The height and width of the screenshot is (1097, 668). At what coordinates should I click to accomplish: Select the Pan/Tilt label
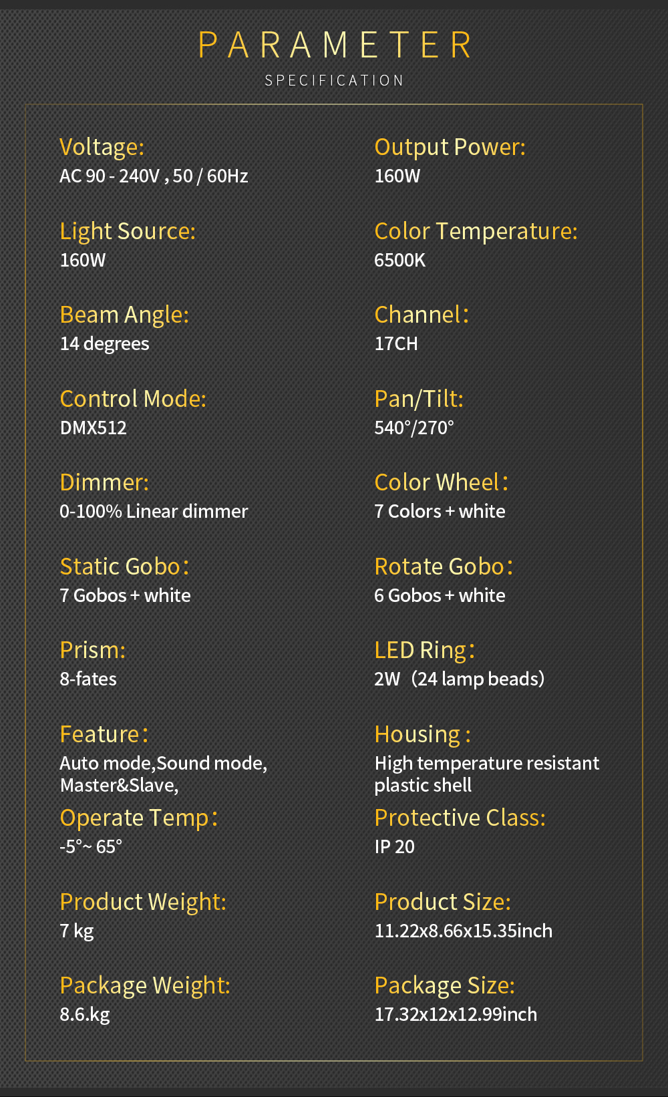[x=419, y=400]
